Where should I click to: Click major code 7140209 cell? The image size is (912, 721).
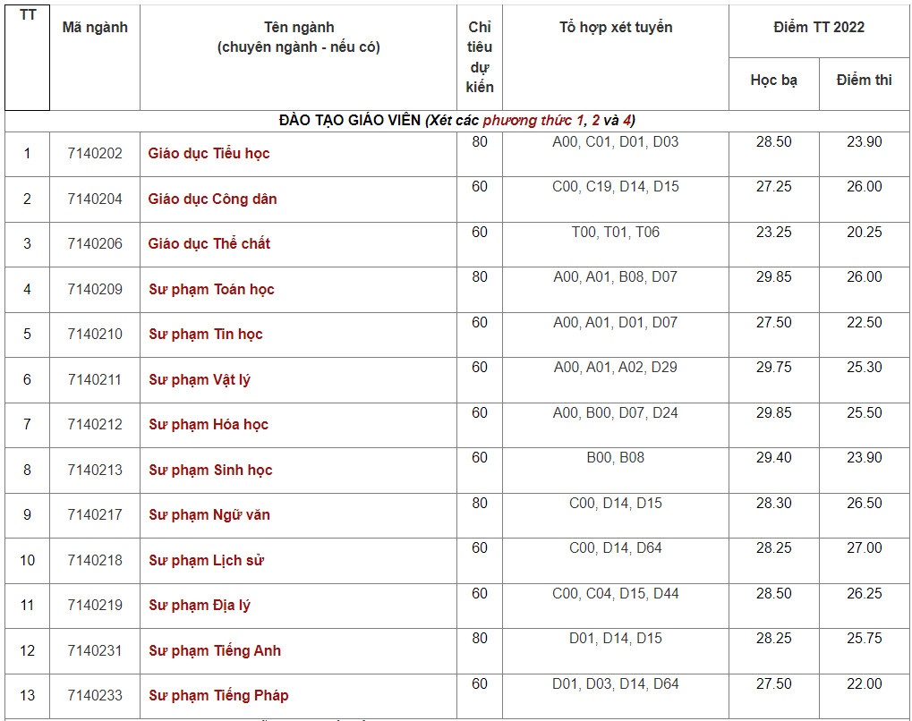coord(94,290)
